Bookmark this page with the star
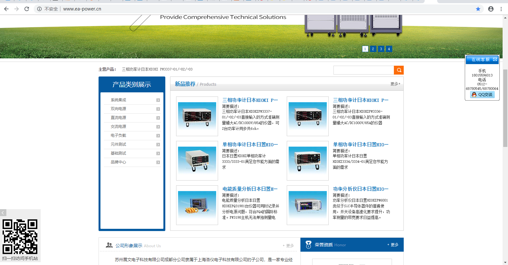The image size is (508, 265). (478, 9)
